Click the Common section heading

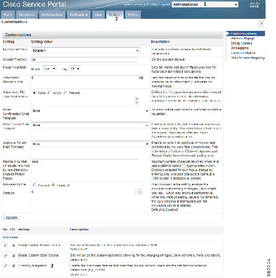(10, 237)
